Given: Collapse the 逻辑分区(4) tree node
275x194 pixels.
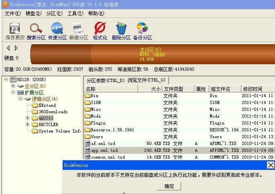Looking at the screenshot, I should [x=20, y=99].
